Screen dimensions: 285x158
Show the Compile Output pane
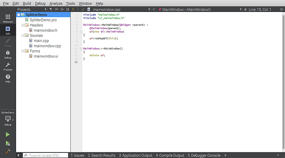coord(170,156)
